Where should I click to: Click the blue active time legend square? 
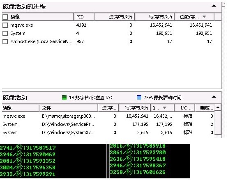[x=139, y=98]
